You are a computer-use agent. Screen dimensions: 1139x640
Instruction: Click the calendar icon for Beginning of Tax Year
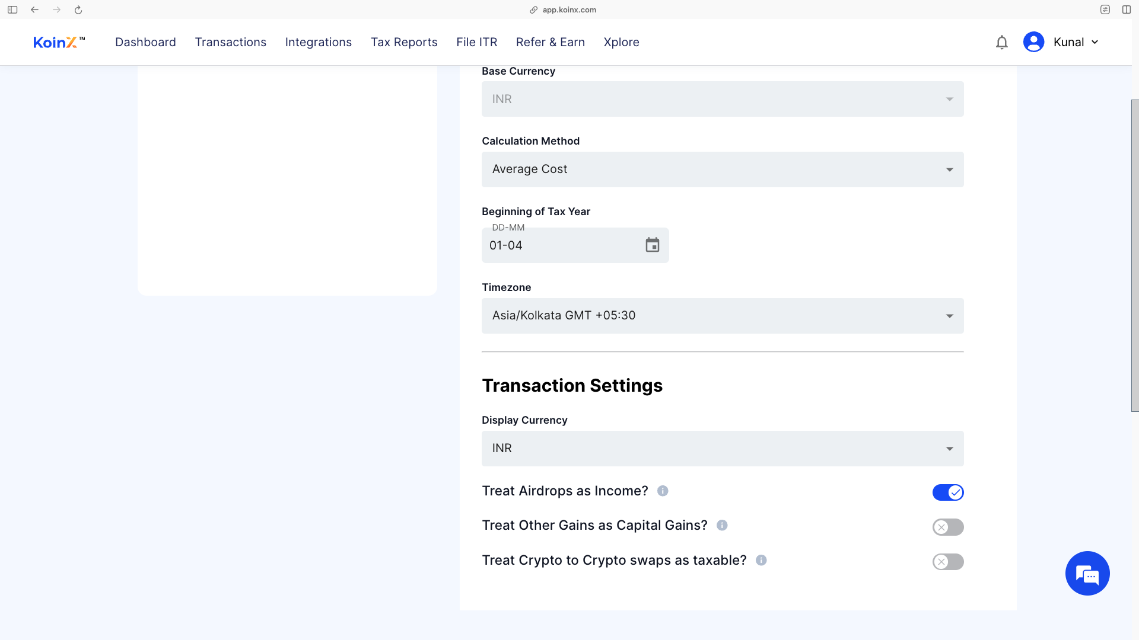point(653,245)
